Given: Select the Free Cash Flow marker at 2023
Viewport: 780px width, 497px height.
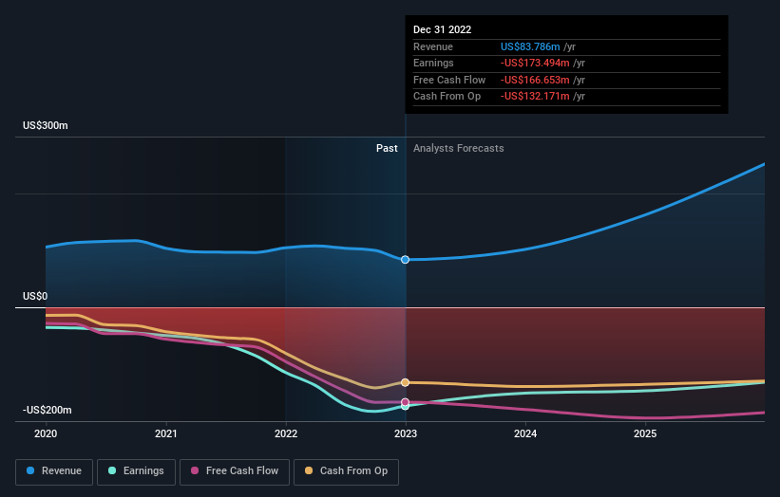Looking at the screenshot, I should (406, 402).
